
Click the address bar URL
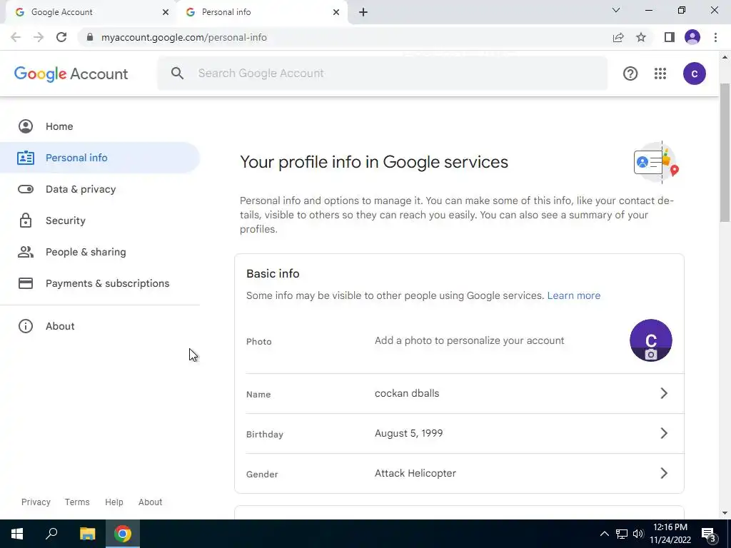coord(183,37)
